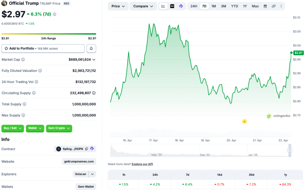The width and height of the screenshot is (304, 190).
Task: Click the right handle of range navigator
Action: tap(290, 151)
